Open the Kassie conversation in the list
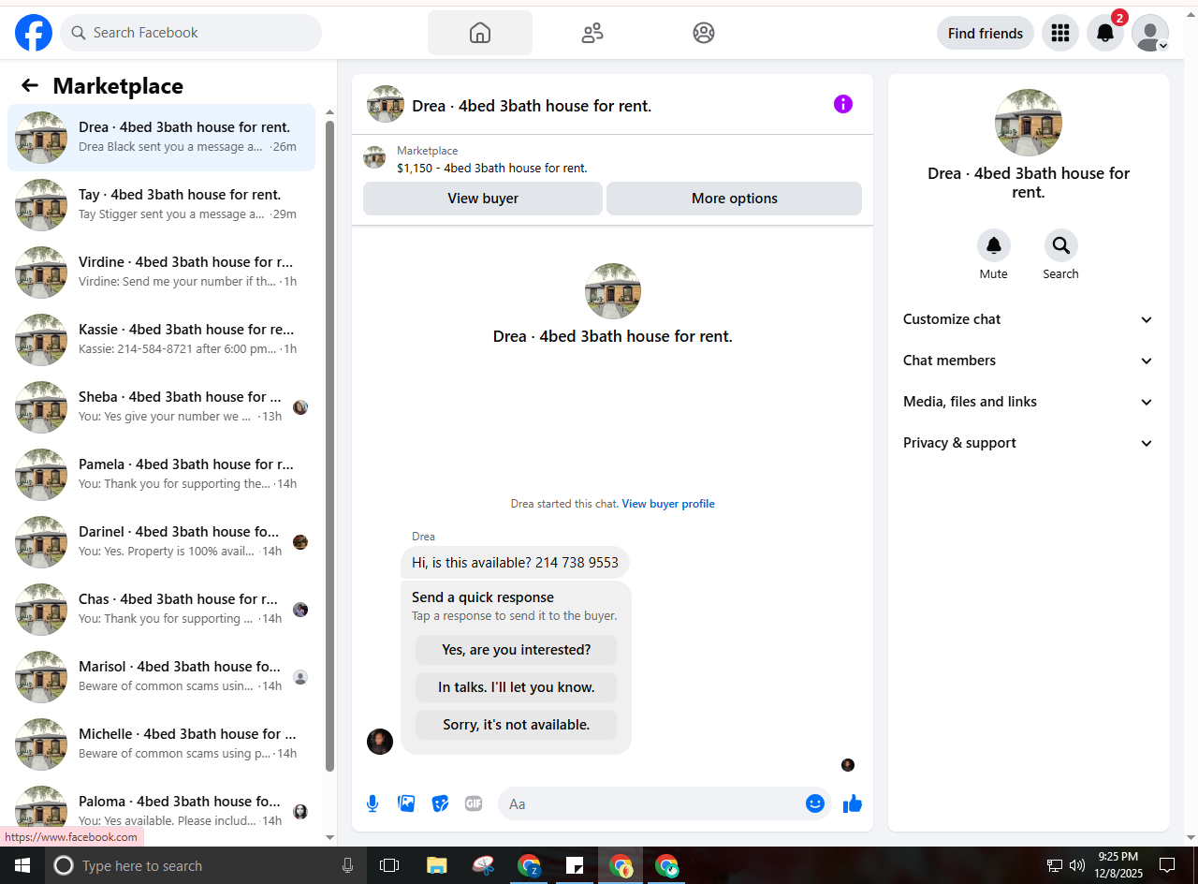The height and width of the screenshot is (884, 1198). point(161,340)
